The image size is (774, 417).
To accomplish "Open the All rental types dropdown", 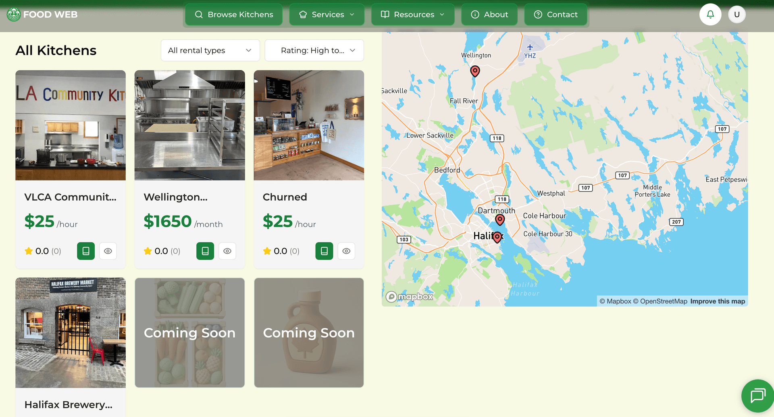I will point(210,50).
